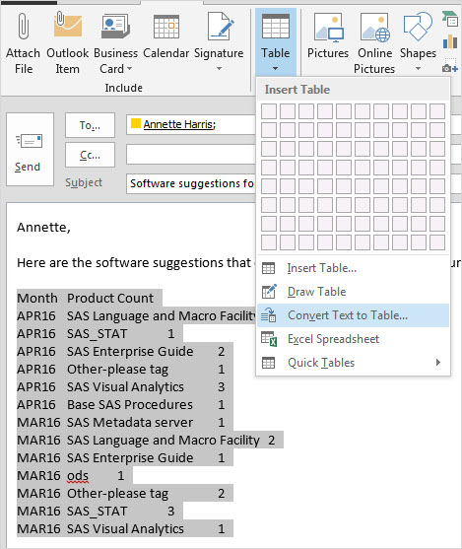
Task: Click the Business Card icon
Action: (115, 27)
